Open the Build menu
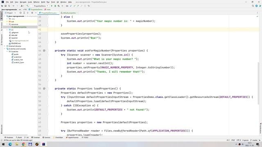This screenshot has height=147, width=262. coord(43,2)
